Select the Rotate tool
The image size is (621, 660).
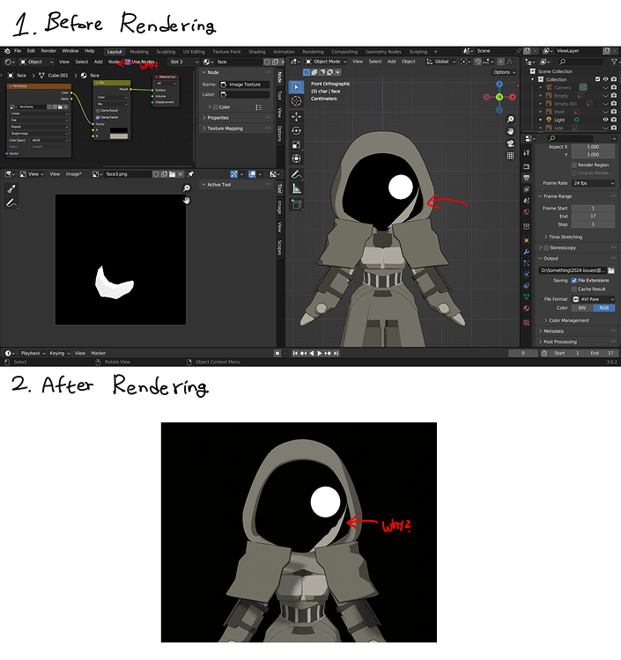(x=296, y=130)
